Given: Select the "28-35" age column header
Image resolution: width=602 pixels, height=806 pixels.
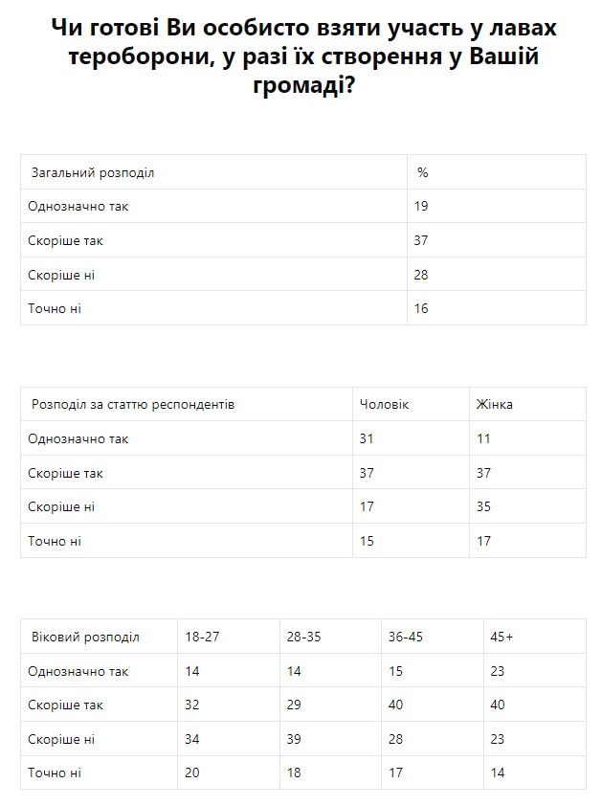Looking at the screenshot, I should [303, 637].
